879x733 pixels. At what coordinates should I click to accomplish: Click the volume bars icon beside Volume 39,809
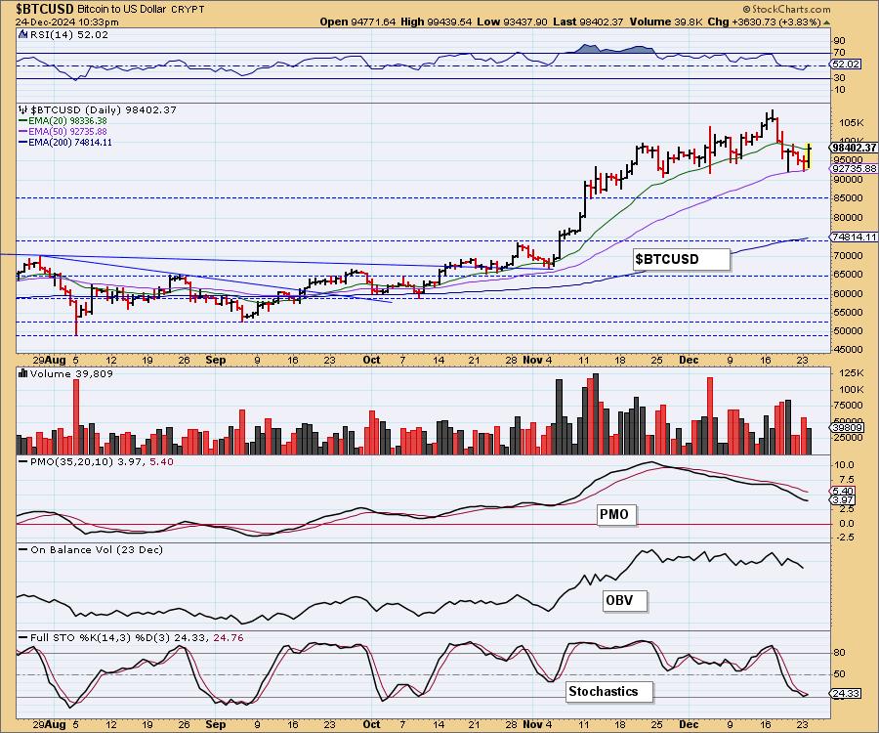[x=23, y=373]
